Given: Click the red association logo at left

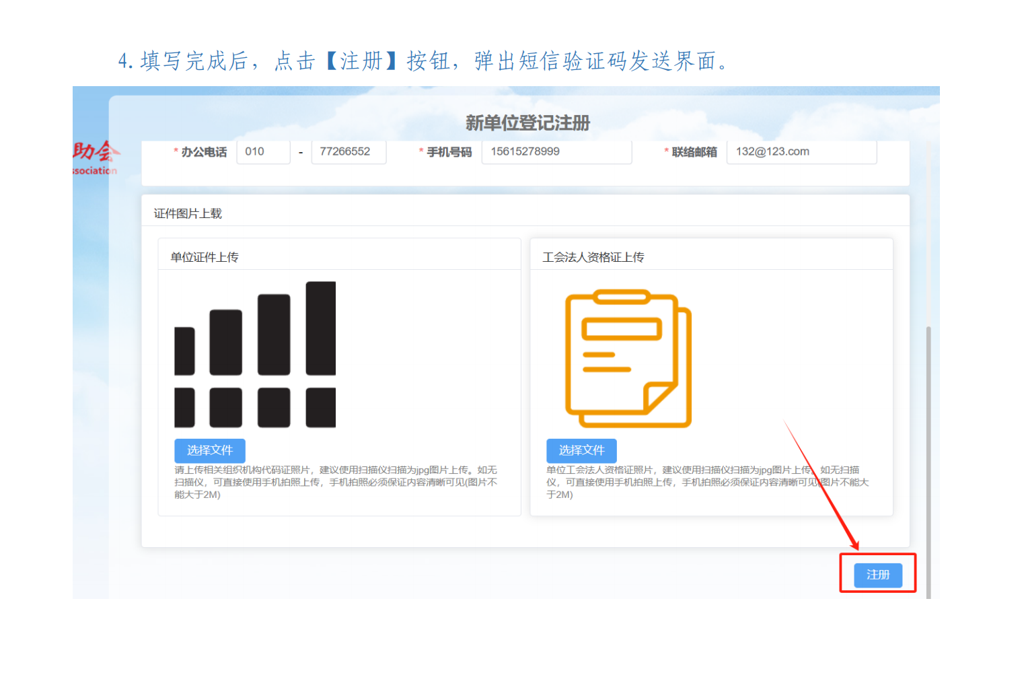Looking at the screenshot, I should 94,157.
